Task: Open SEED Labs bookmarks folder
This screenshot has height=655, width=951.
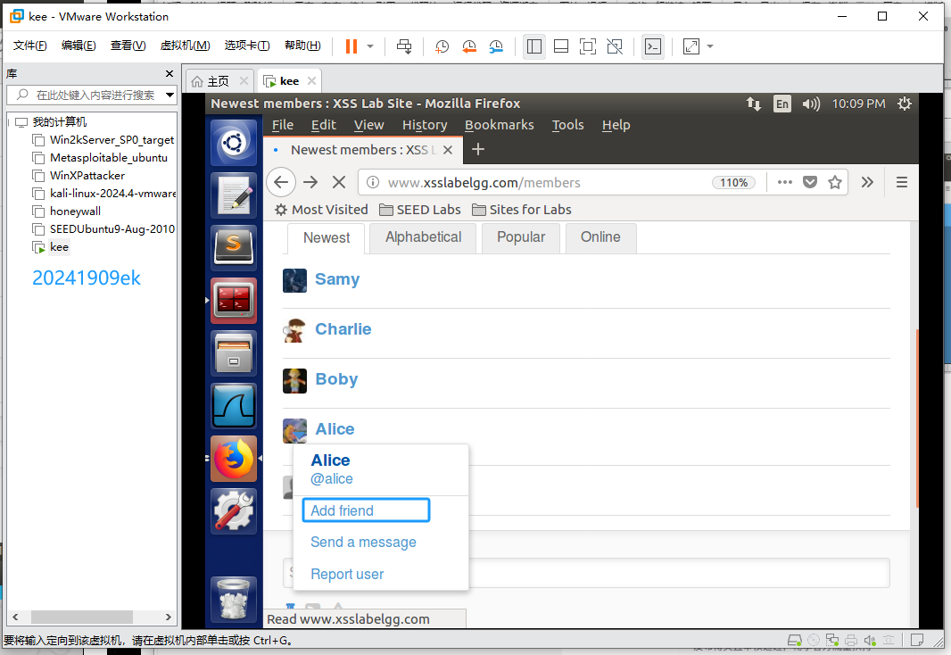Action: coord(420,210)
